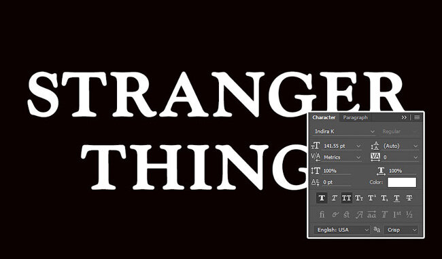The width and height of the screenshot is (442, 259).
Task: Click Ordinals 1st OpenType icon
Action: [397, 215]
